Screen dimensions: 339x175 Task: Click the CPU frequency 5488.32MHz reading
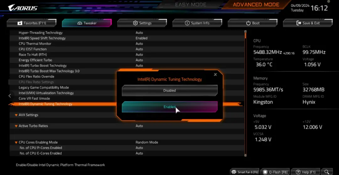(x=267, y=52)
